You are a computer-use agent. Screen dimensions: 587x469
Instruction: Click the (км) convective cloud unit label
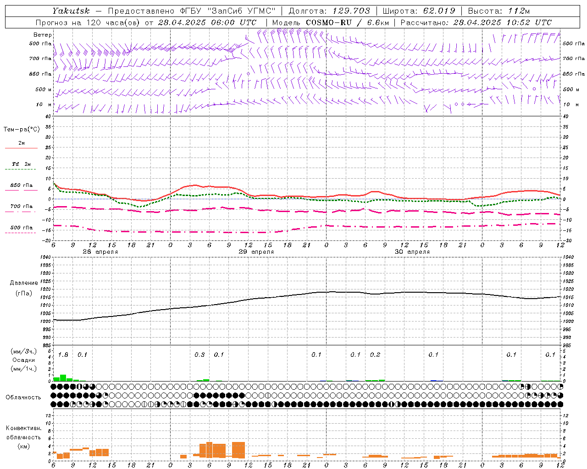pos(23,446)
